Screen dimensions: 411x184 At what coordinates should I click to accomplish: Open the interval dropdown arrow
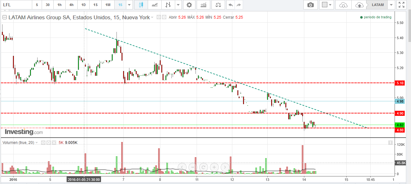tap(129, 5)
